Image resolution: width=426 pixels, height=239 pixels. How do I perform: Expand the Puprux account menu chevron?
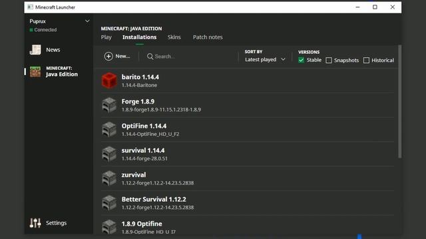tap(87, 21)
